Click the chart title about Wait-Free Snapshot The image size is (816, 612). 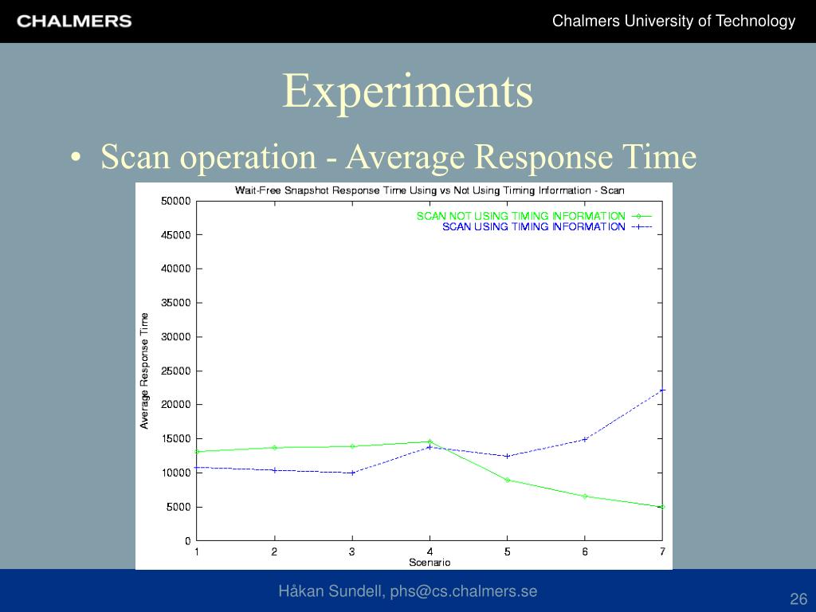point(430,190)
